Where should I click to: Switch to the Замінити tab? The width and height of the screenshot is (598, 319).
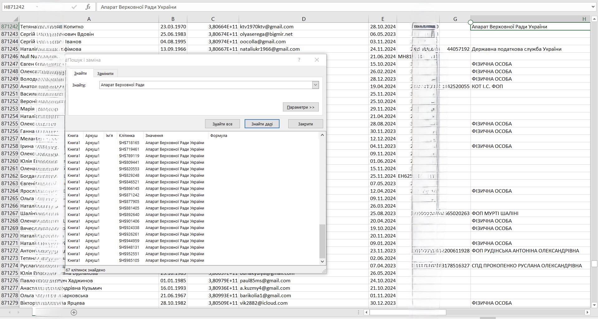point(105,73)
